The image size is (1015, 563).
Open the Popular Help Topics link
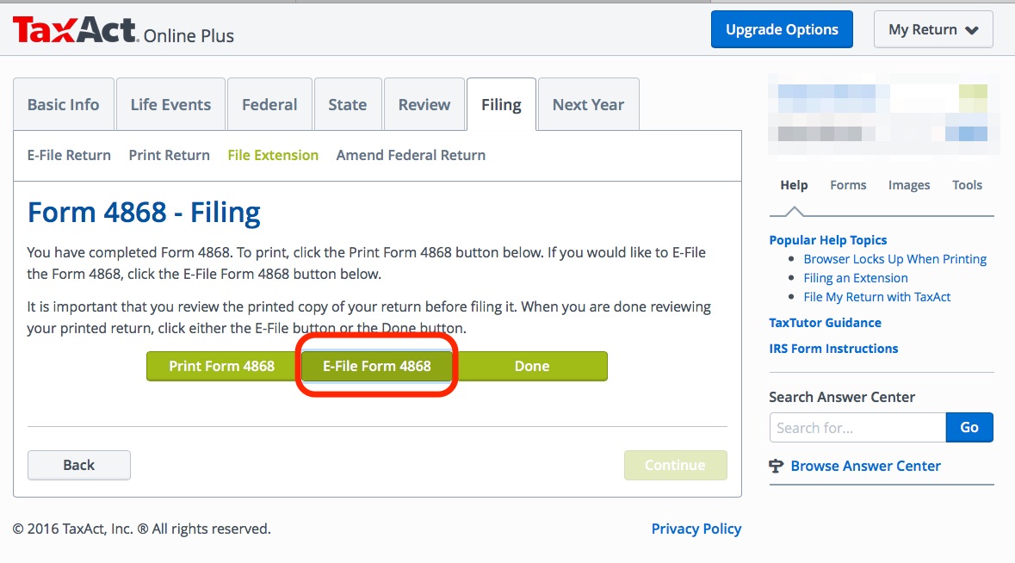click(828, 240)
